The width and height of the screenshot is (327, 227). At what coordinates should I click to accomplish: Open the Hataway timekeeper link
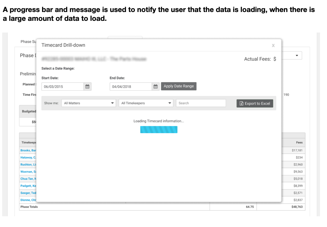pos(28,158)
